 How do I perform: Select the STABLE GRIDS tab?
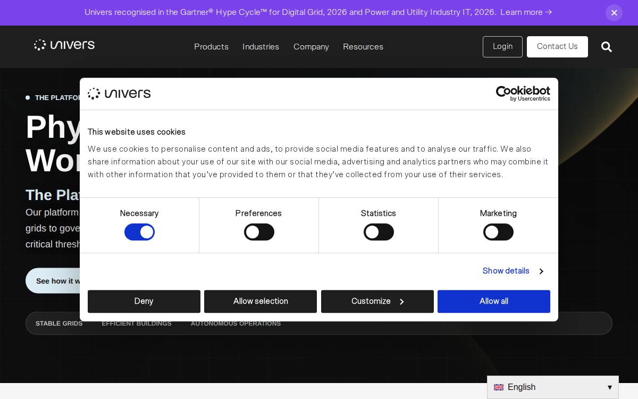pos(59,323)
